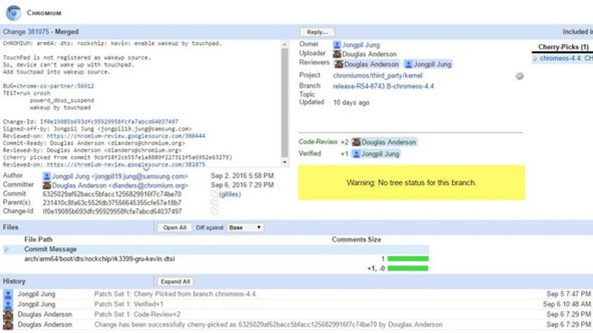Click the Jongpil Jung reviewer chip

point(428,64)
